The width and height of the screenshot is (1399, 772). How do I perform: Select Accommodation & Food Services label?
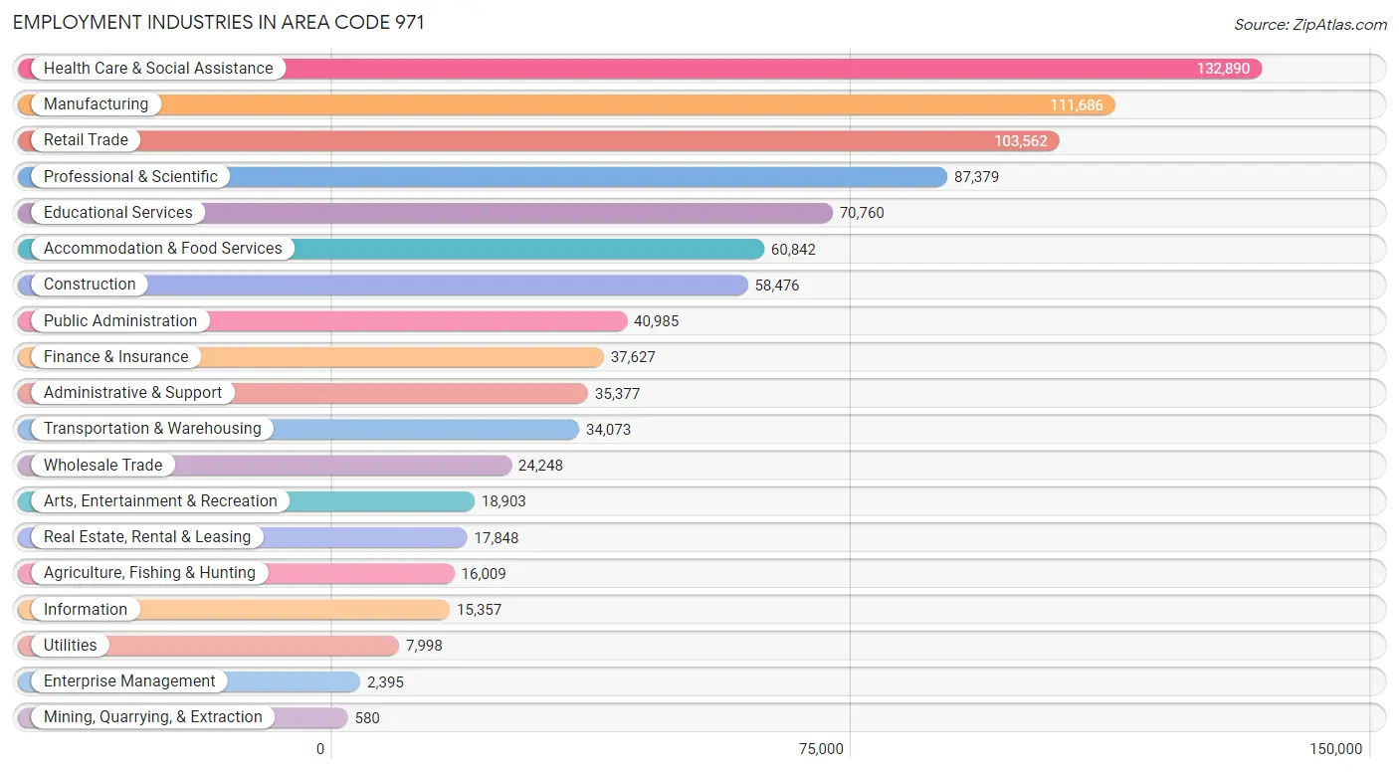coord(163,248)
